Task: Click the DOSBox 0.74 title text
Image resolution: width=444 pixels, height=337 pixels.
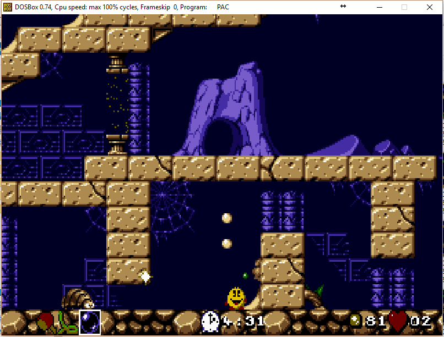Action: (33, 7)
